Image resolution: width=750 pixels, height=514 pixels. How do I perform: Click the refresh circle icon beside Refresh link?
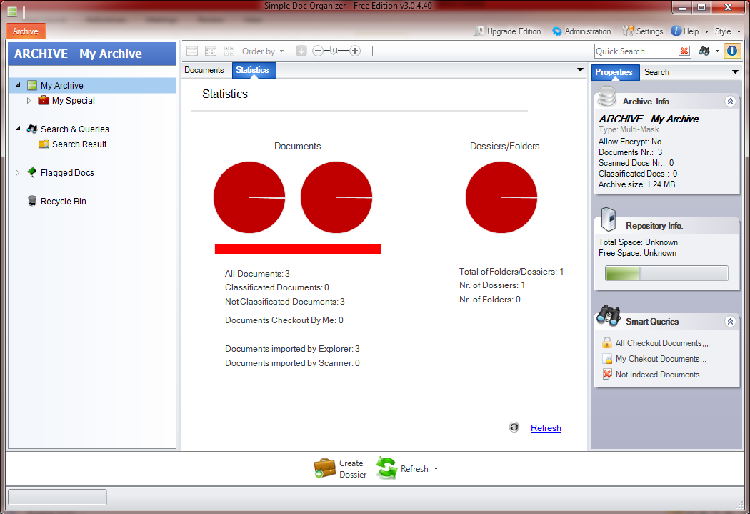[x=514, y=427]
